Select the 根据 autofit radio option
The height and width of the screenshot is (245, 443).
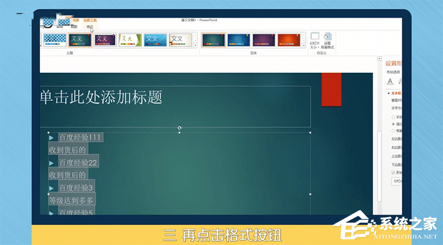tap(393, 131)
